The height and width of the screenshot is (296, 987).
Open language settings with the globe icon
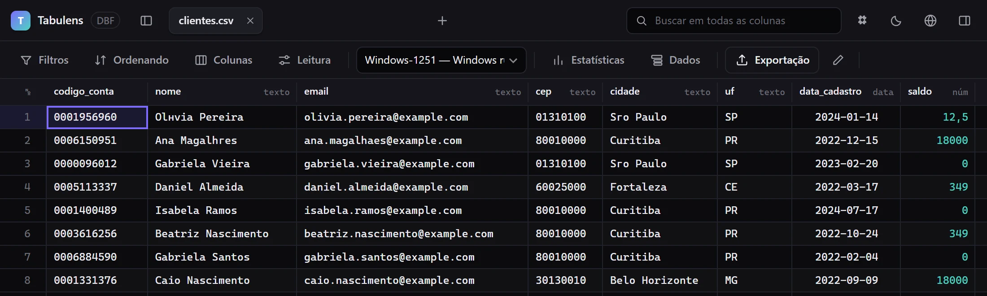point(930,21)
